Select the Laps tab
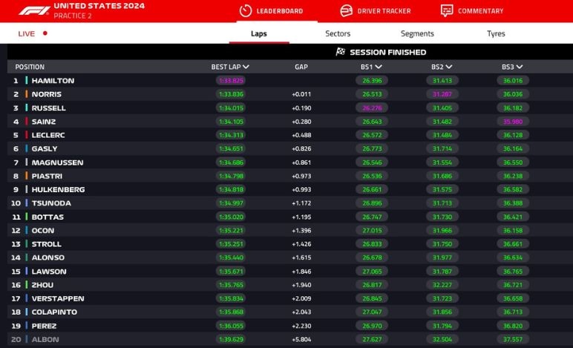The width and height of the screenshot is (573, 348). [259, 33]
